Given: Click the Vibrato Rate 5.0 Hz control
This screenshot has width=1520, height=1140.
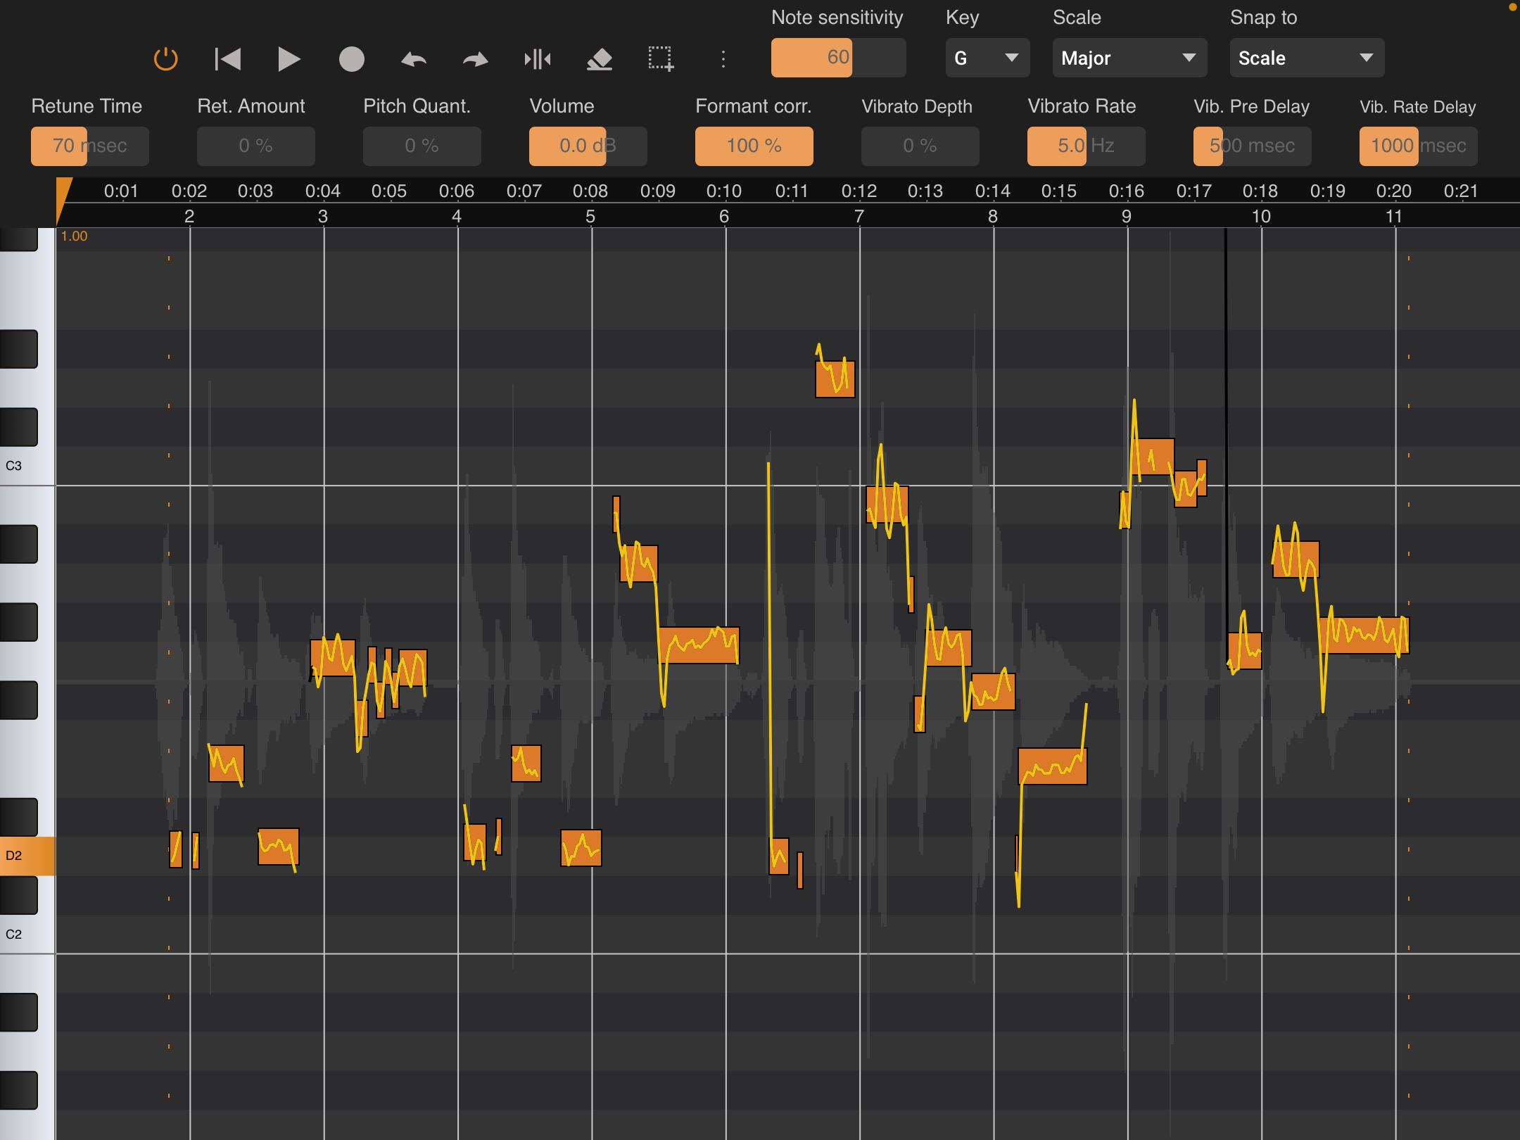Looking at the screenshot, I should [x=1085, y=146].
